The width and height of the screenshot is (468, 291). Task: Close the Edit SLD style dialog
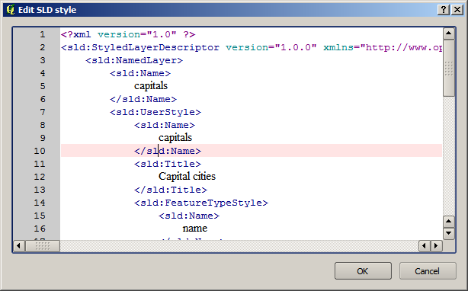pyautogui.click(x=457, y=10)
